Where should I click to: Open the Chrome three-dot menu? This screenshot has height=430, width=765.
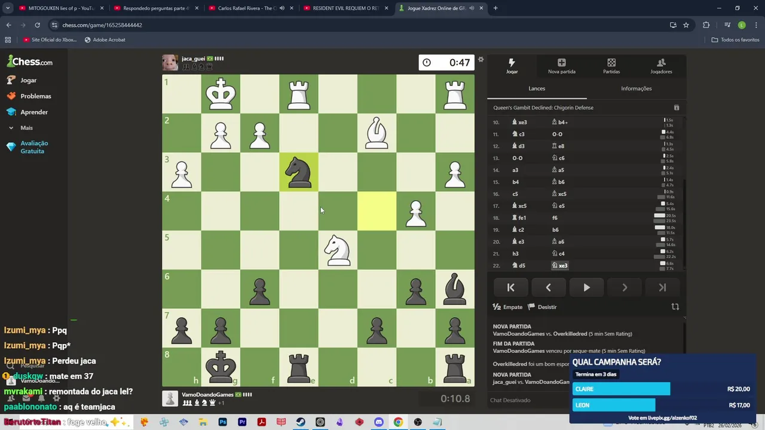[x=755, y=25]
